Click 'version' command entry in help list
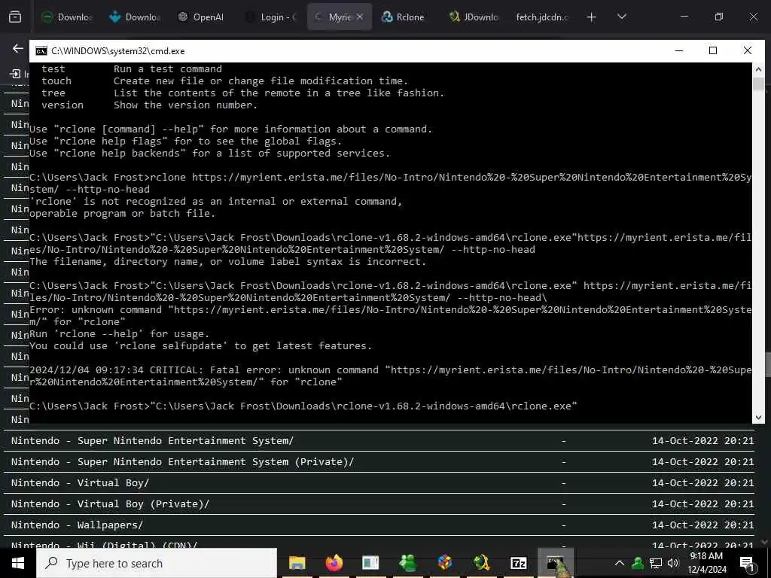This screenshot has width=771, height=578. [62, 105]
